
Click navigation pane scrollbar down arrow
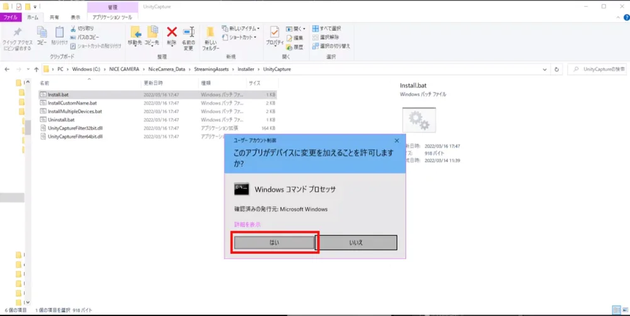(28, 302)
